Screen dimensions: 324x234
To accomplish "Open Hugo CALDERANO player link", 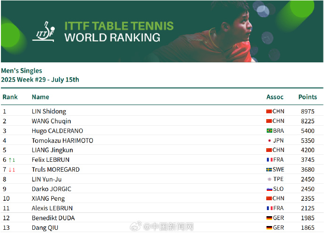I will click(x=57, y=131).
